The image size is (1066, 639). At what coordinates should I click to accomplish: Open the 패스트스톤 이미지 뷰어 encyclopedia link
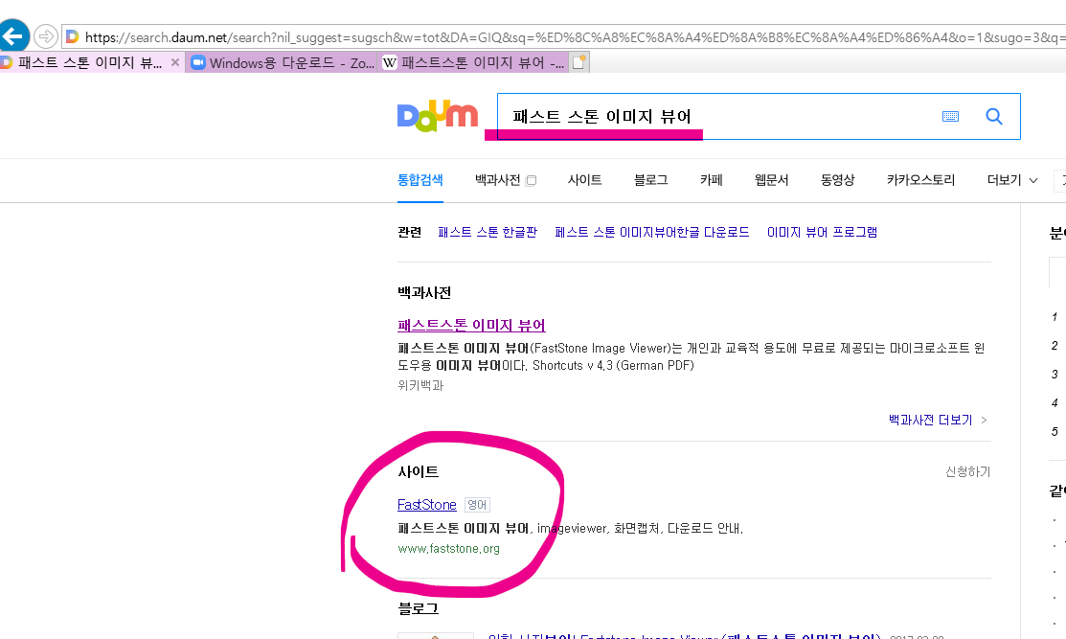(471, 326)
